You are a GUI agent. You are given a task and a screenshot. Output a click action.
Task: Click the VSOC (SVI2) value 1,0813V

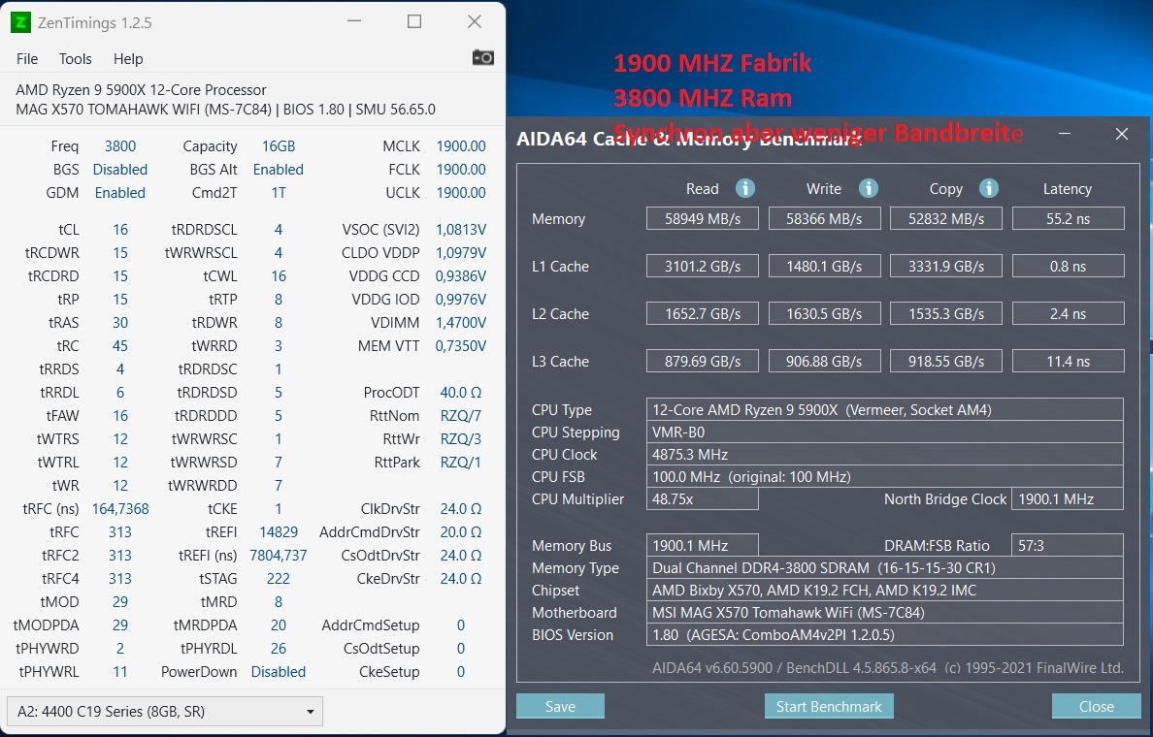(461, 230)
